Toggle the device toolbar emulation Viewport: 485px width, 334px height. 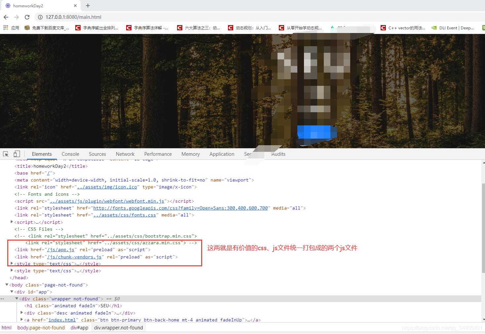pyautogui.click(x=17, y=154)
